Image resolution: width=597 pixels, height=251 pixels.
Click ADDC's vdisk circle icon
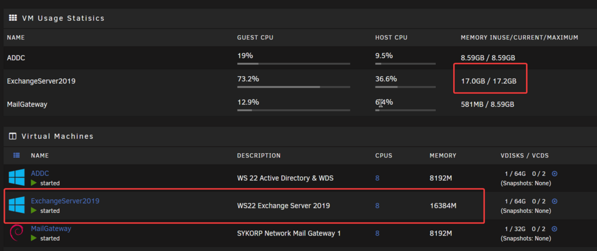(x=555, y=173)
